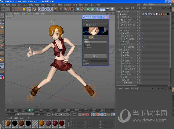Toggle the Morphs checkbox in MMD tool
Screen dimensions: 174x129
[x=85, y=47]
